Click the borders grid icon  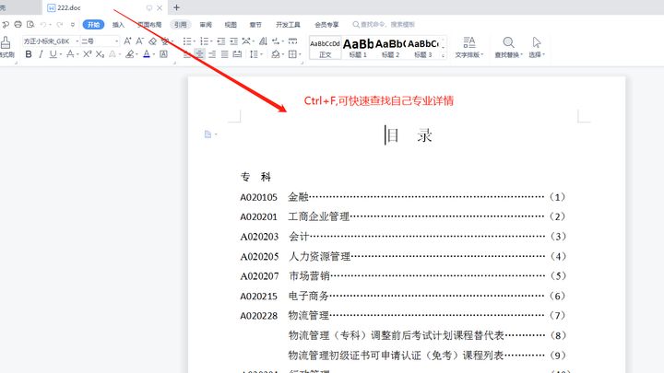click(292, 54)
